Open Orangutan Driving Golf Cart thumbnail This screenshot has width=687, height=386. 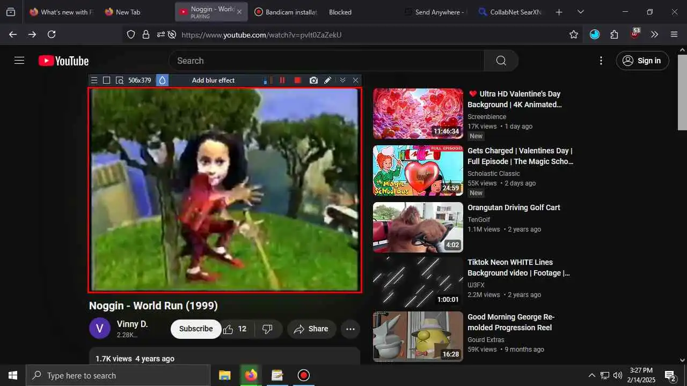pos(418,227)
